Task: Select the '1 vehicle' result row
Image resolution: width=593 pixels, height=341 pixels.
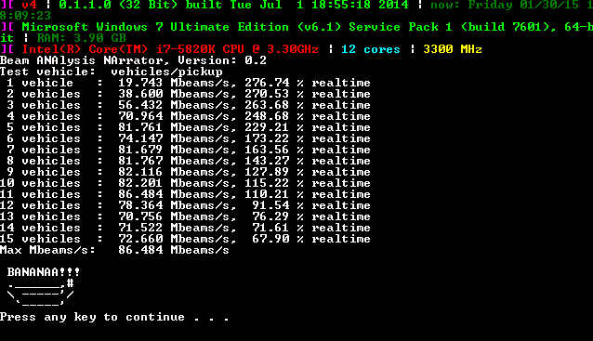Action: [x=189, y=83]
